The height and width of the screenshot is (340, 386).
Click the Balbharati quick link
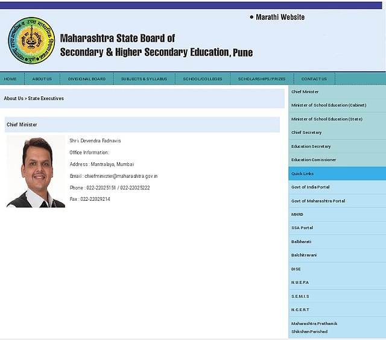(x=301, y=241)
